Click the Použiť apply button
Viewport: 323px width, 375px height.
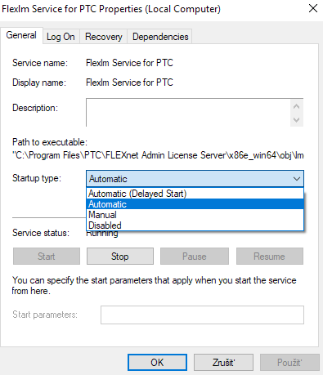coord(289,363)
